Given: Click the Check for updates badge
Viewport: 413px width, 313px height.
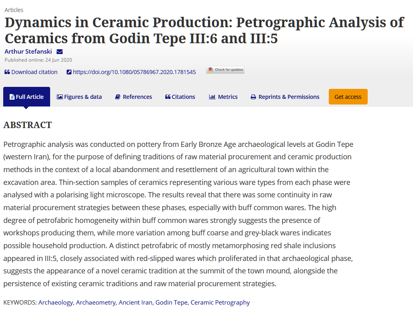Looking at the screenshot, I should (225, 70).
